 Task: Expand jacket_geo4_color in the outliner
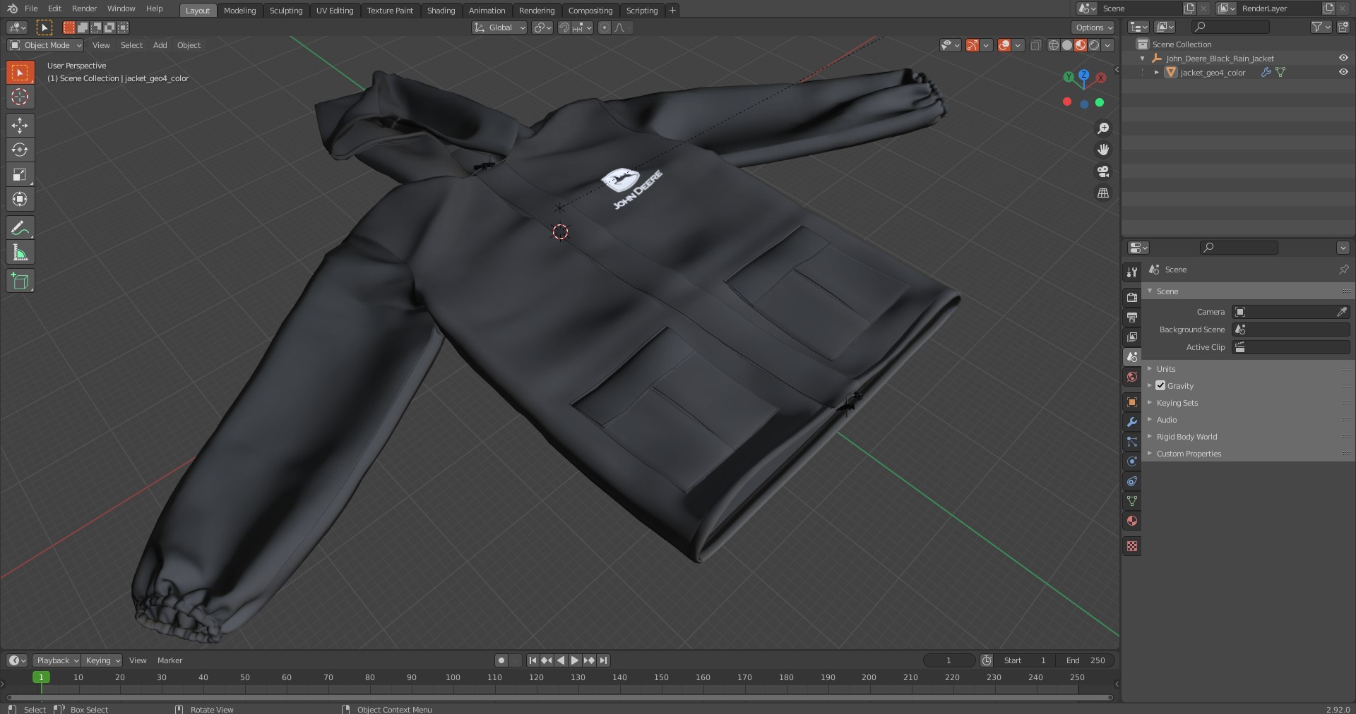point(1156,72)
